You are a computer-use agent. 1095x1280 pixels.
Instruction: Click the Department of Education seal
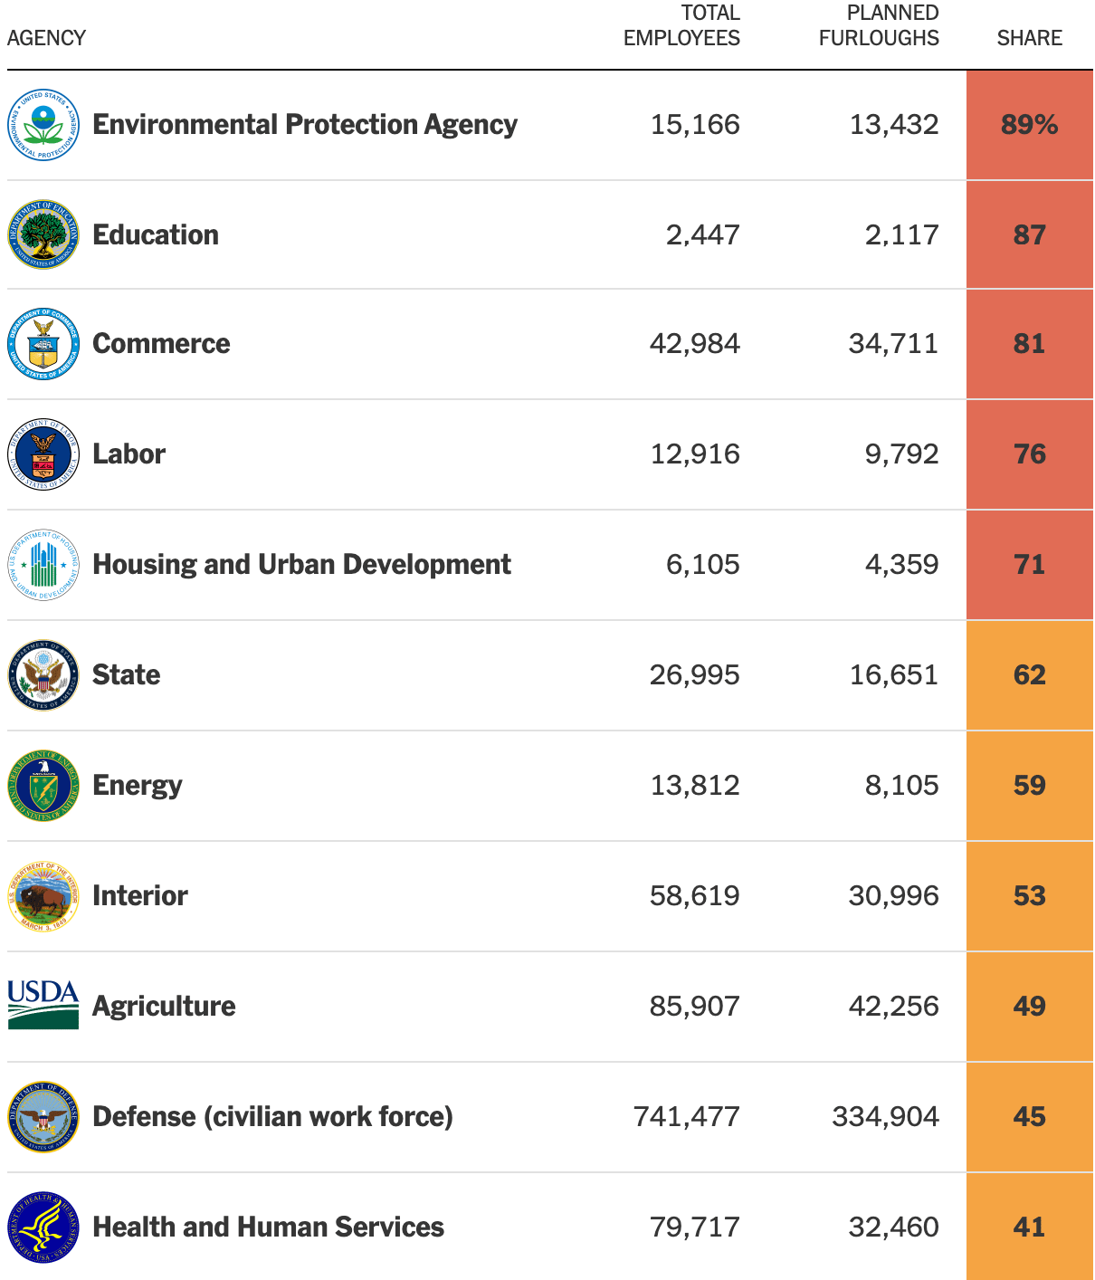click(x=43, y=235)
